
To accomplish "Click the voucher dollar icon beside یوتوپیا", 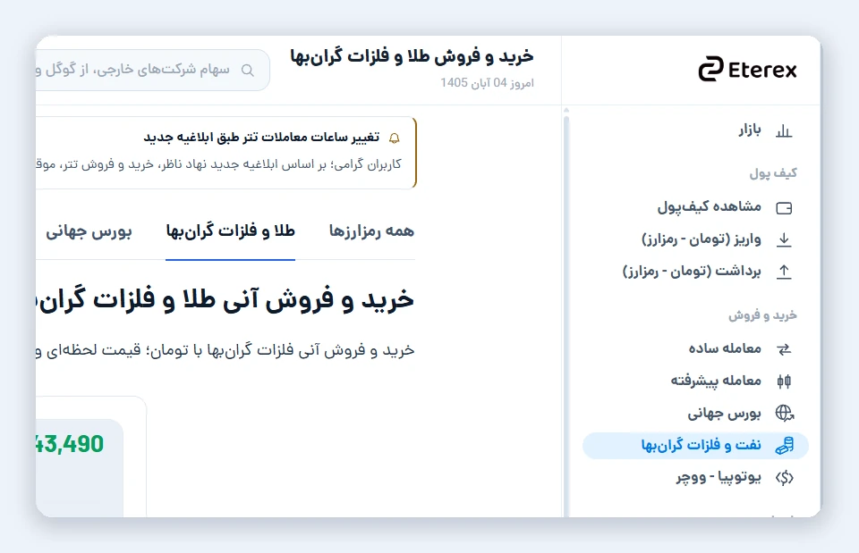I will [x=785, y=478].
